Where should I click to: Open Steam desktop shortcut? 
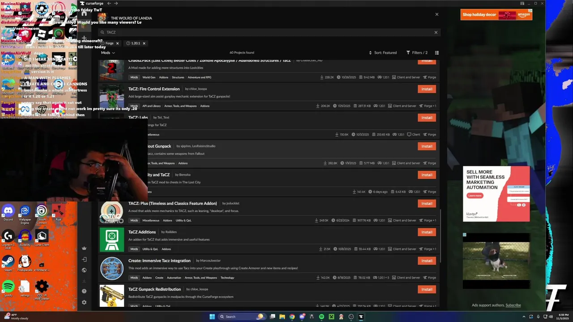[x=8, y=263]
